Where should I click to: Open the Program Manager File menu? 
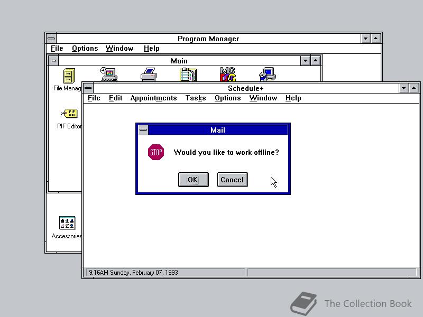click(x=57, y=48)
